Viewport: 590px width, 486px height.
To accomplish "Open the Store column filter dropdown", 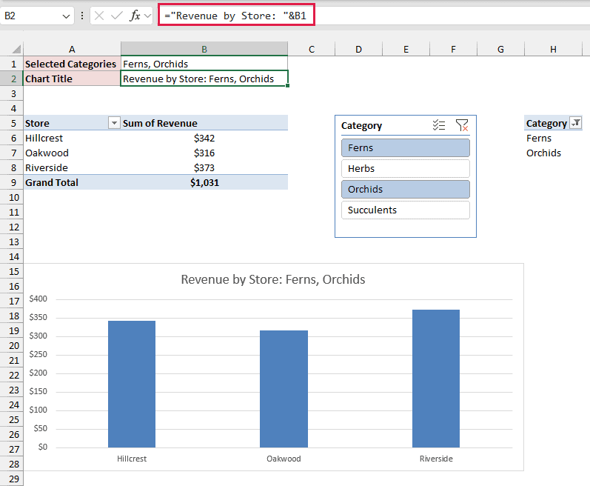I will pos(114,123).
